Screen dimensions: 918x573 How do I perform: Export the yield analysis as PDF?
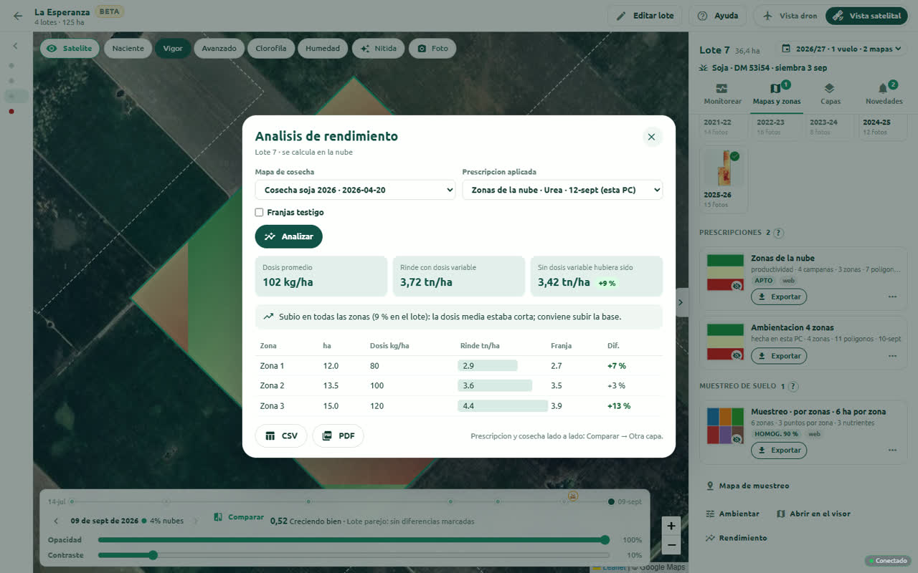point(338,435)
